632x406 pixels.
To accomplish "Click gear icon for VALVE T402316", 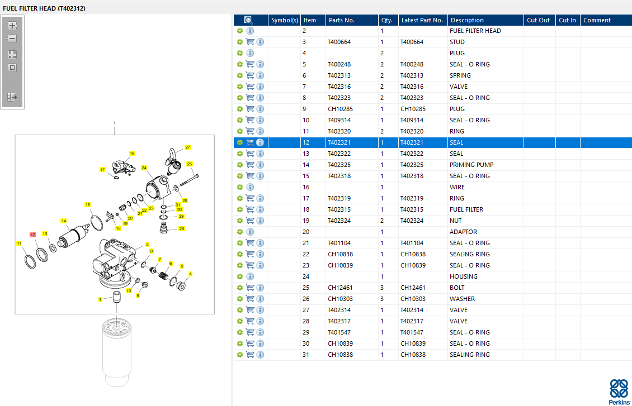I will pos(240,87).
